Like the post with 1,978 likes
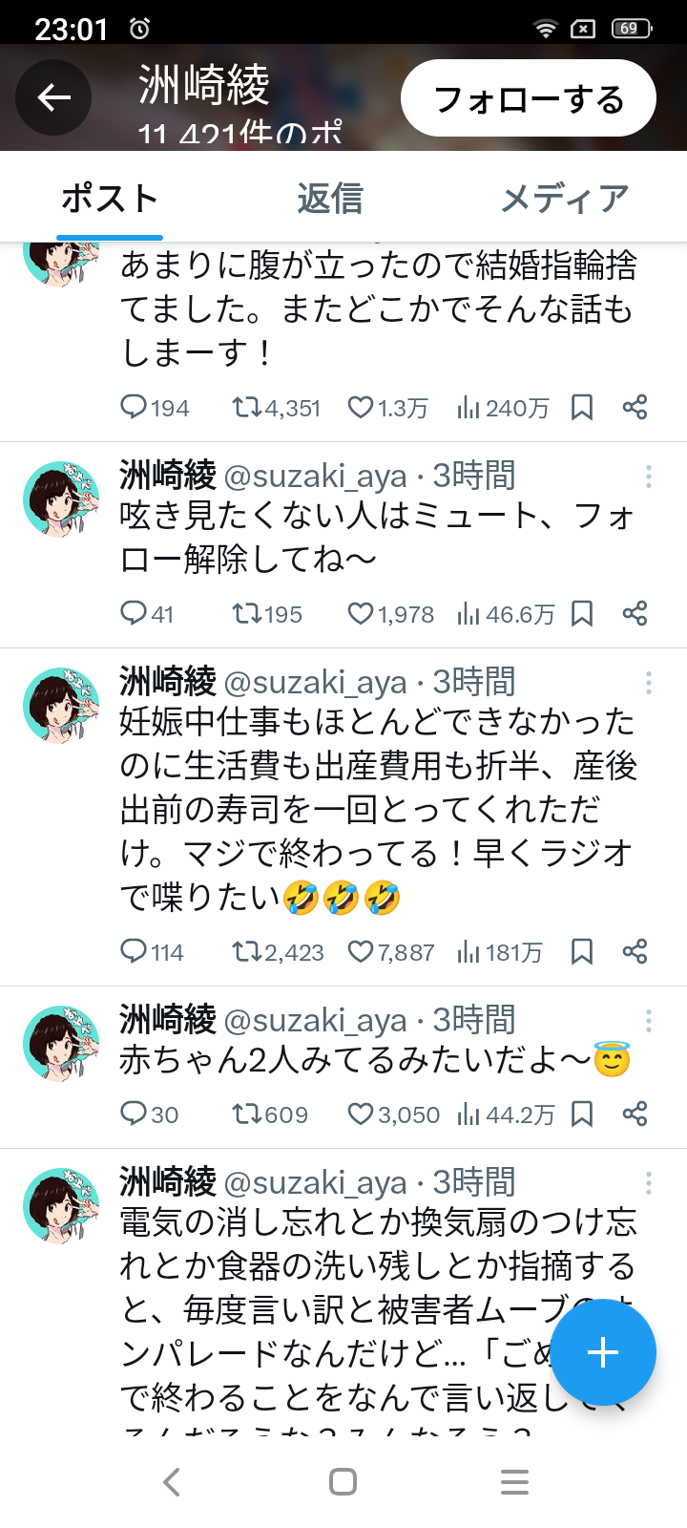 360,613
